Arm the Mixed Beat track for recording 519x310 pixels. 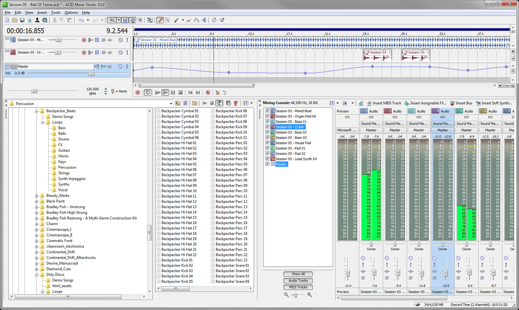pos(84,40)
